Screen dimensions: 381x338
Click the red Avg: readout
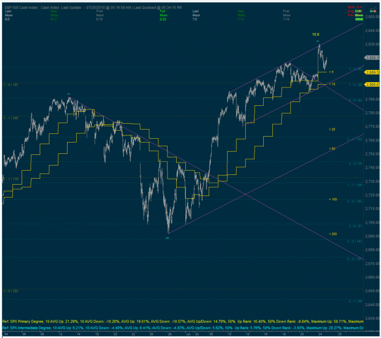(355, 11)
